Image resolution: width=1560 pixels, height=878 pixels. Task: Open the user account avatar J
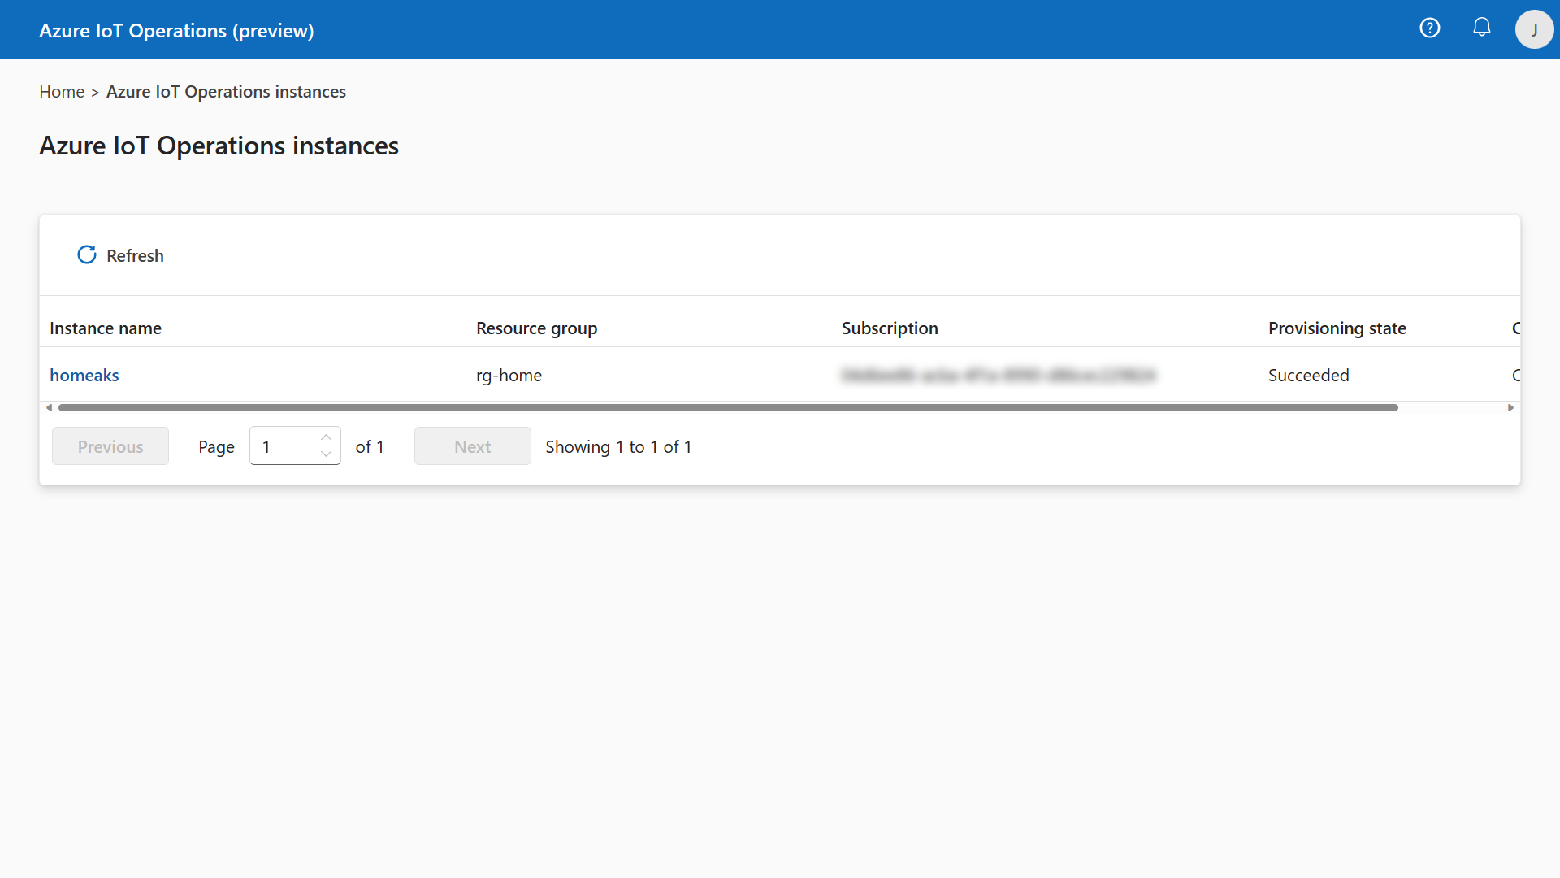[1534, 29]
